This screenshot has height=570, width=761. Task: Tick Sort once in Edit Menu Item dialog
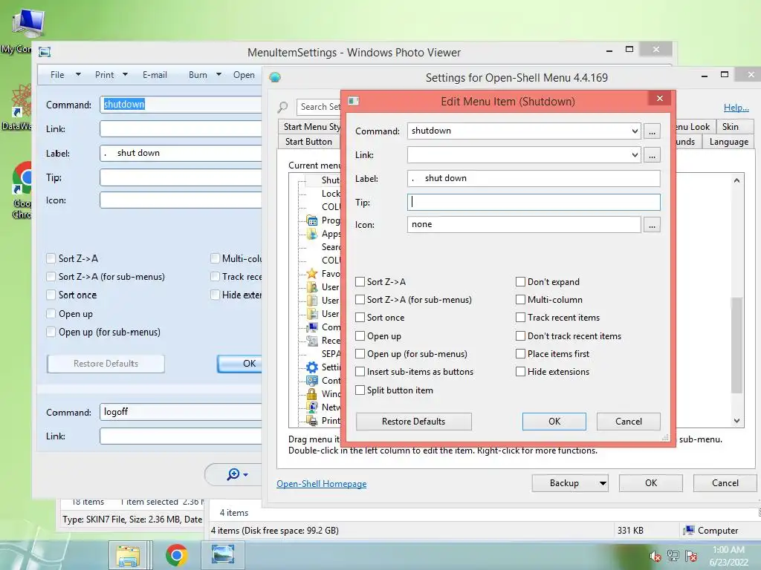(x=360, y=318)
